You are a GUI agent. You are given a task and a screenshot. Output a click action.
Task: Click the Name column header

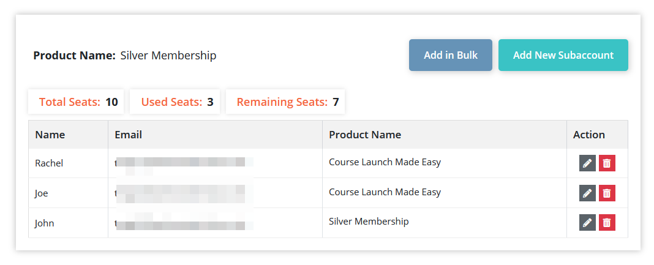tap(50, 135)
